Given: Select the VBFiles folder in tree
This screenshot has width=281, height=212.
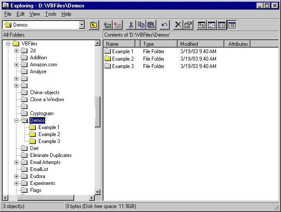Looking at the screenshot, I should [29, 44].
